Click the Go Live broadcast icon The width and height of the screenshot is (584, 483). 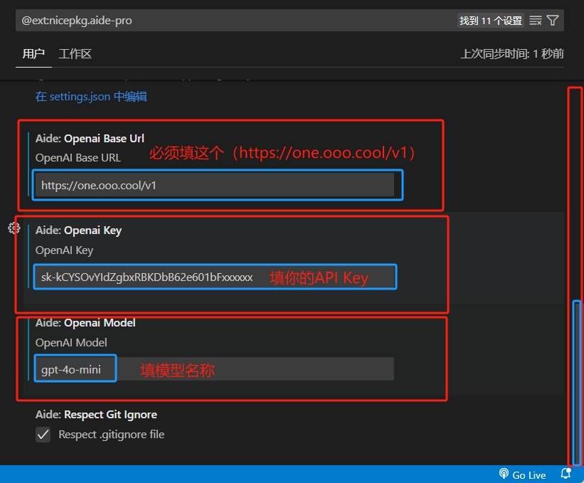click(x=504, y=474)
